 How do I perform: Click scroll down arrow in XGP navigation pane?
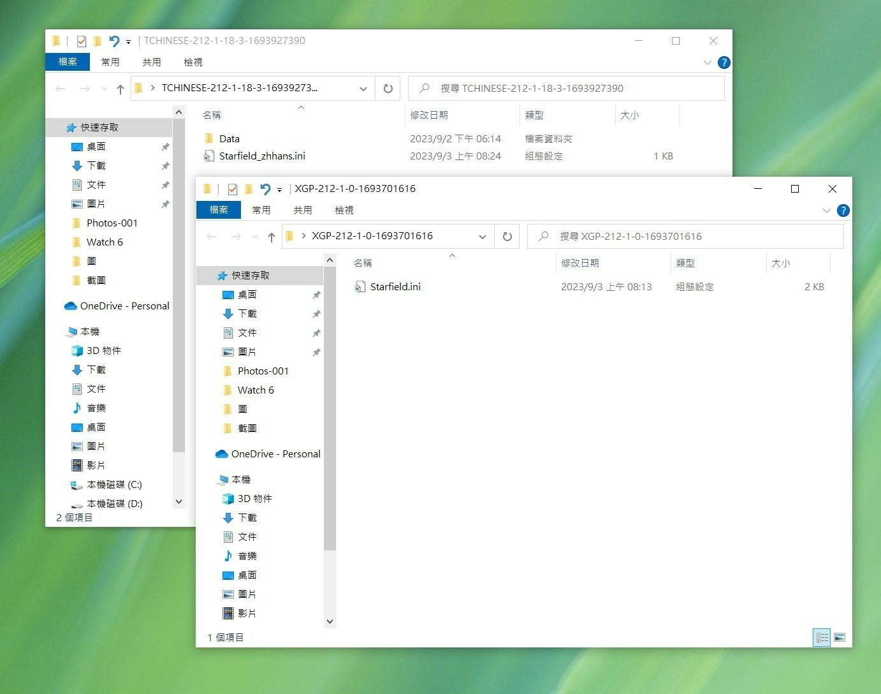(x=330, y=621)
